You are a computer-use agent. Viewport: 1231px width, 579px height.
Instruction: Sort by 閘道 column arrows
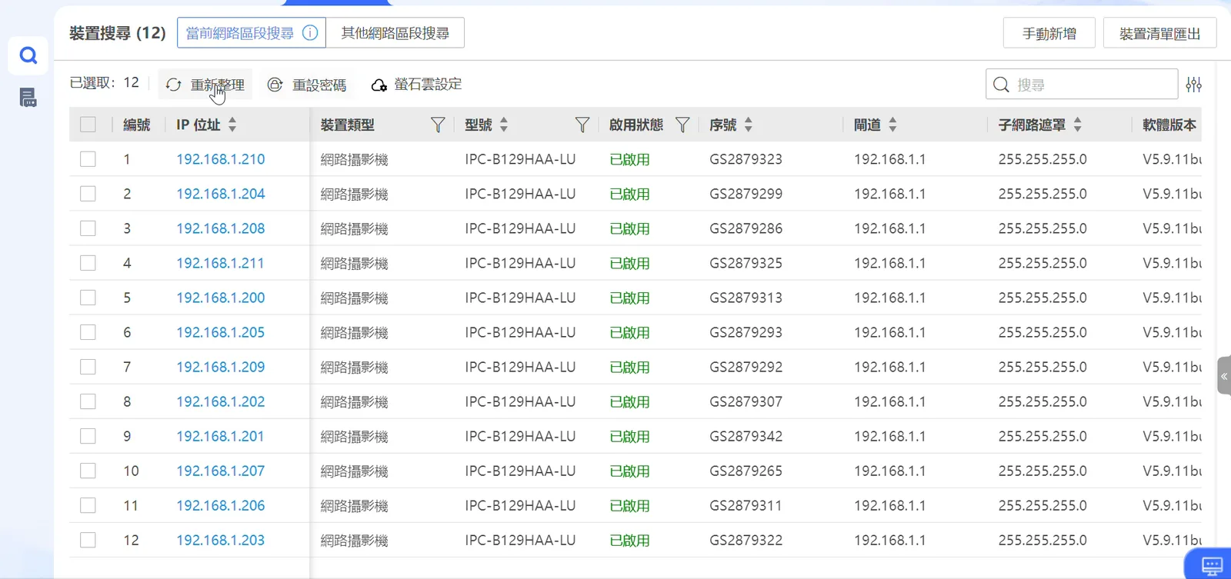point(892,125)
